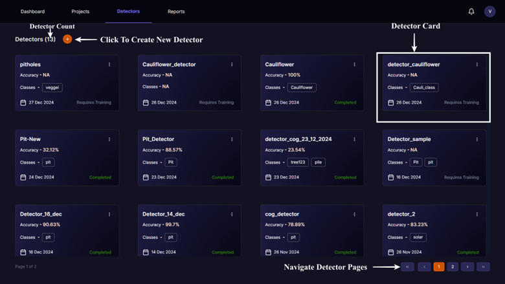Viewport: 505px width, 284px height.
Task: Jump to last page with double arrow
Action: click(483, 267)
